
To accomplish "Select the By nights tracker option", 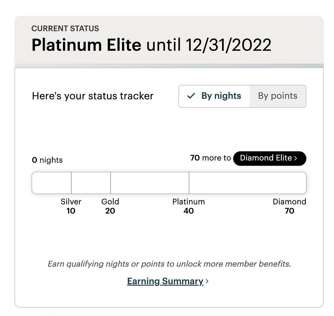I will tap(214, 96).
